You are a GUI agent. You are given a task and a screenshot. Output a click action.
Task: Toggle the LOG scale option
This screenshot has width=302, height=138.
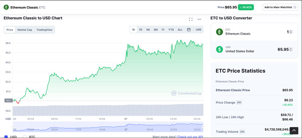pos(199,30)
